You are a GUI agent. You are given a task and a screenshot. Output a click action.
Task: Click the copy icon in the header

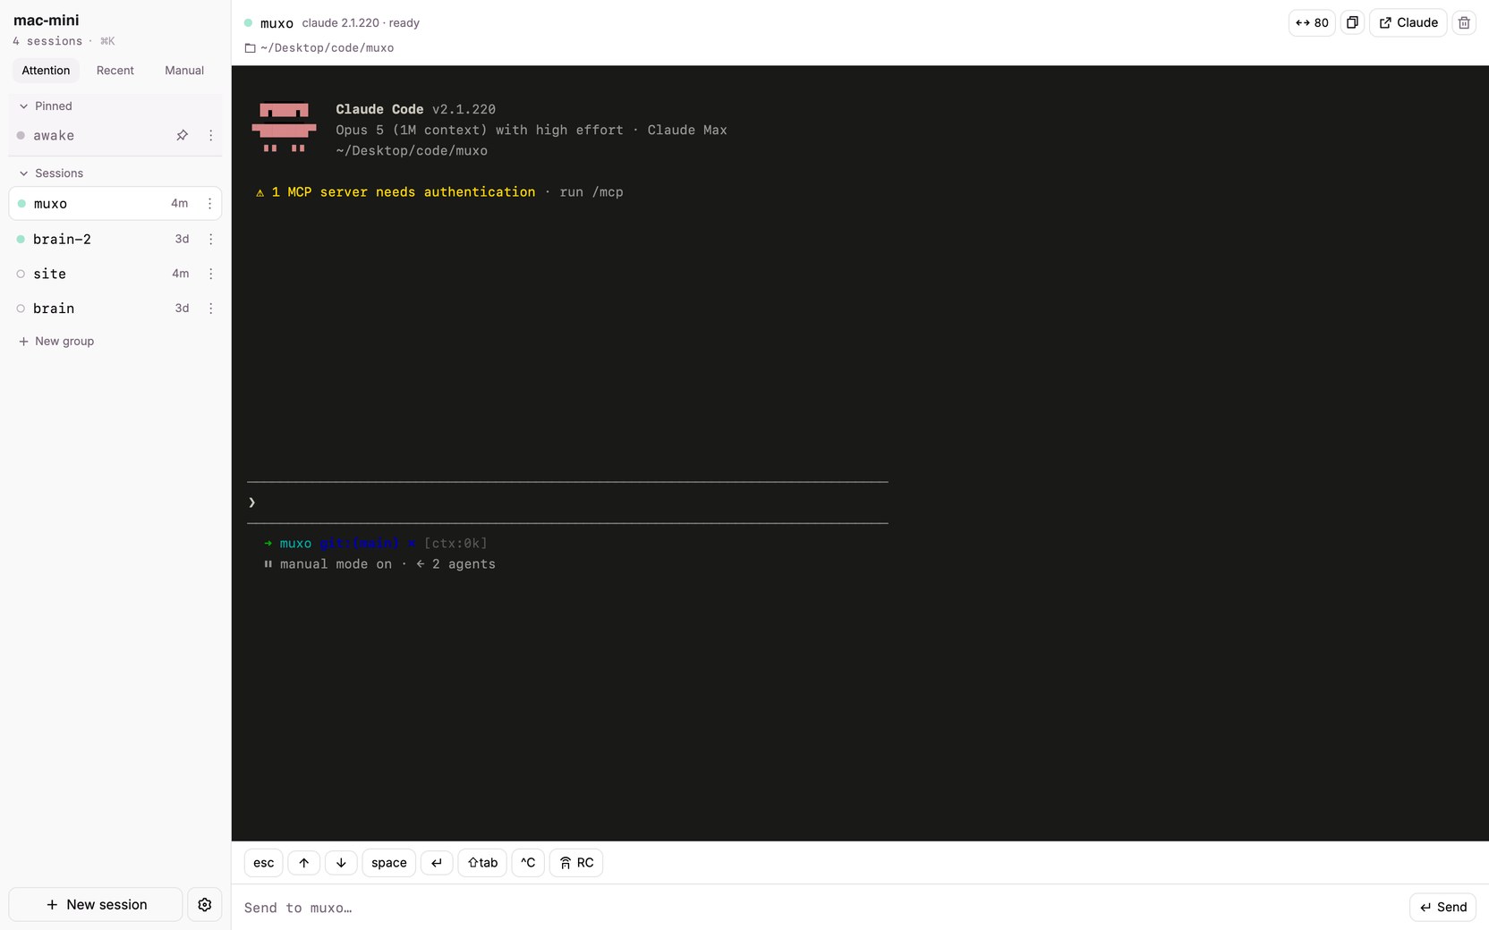(x=1352, y=22)
